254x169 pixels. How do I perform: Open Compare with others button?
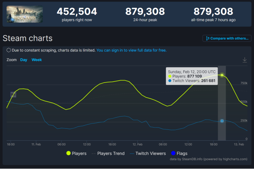[x=227, y=38]
